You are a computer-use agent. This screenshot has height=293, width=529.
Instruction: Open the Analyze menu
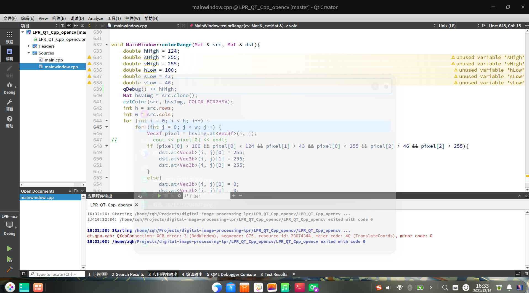tap(95, 18)
